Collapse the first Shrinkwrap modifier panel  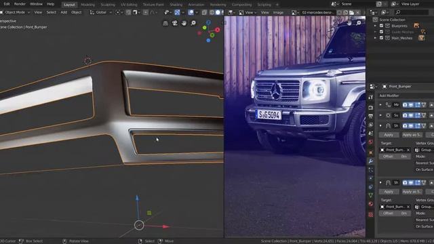pyautogui.click(x=380, y=126)
